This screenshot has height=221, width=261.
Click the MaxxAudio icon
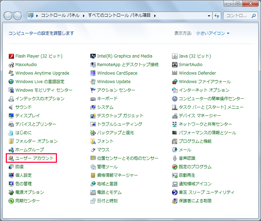tap(11, 65)
